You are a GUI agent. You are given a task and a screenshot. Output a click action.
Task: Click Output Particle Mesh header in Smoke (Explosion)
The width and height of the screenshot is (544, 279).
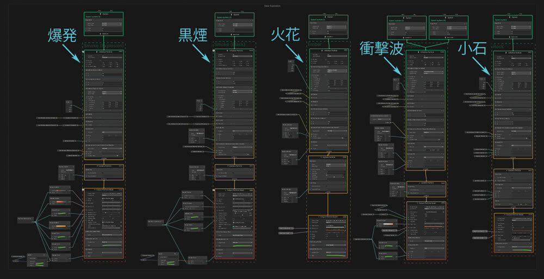pyautogui.click(x=103, y=189)
